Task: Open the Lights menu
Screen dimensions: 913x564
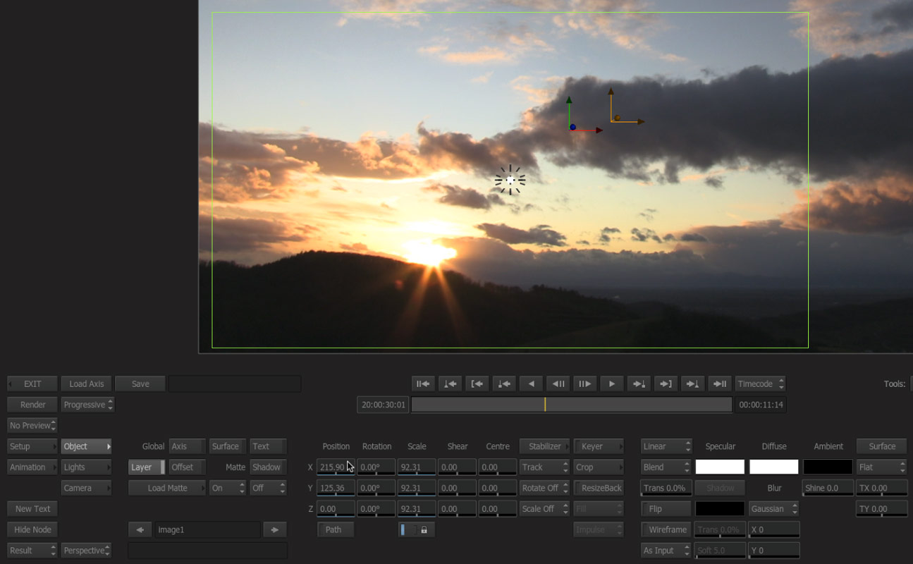Action: [86, 467]
